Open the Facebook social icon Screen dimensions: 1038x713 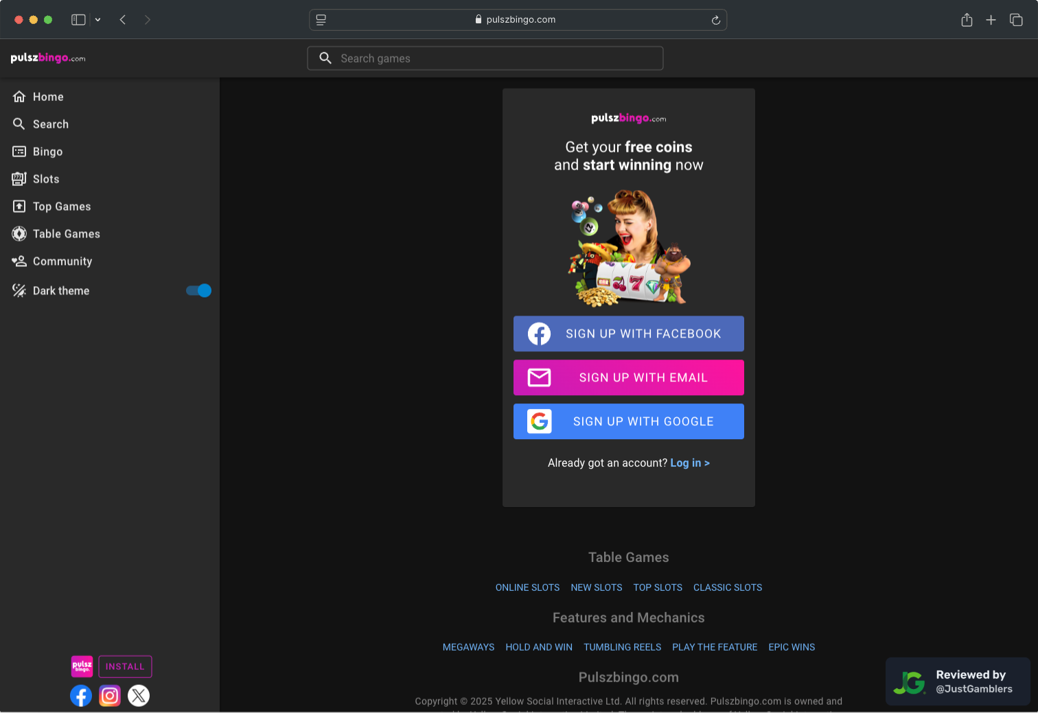coord(81,696)
